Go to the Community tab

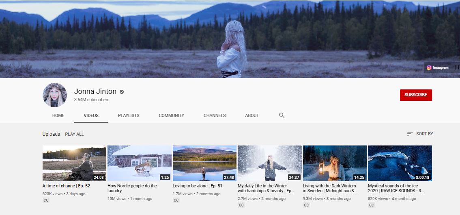(171, 115)
